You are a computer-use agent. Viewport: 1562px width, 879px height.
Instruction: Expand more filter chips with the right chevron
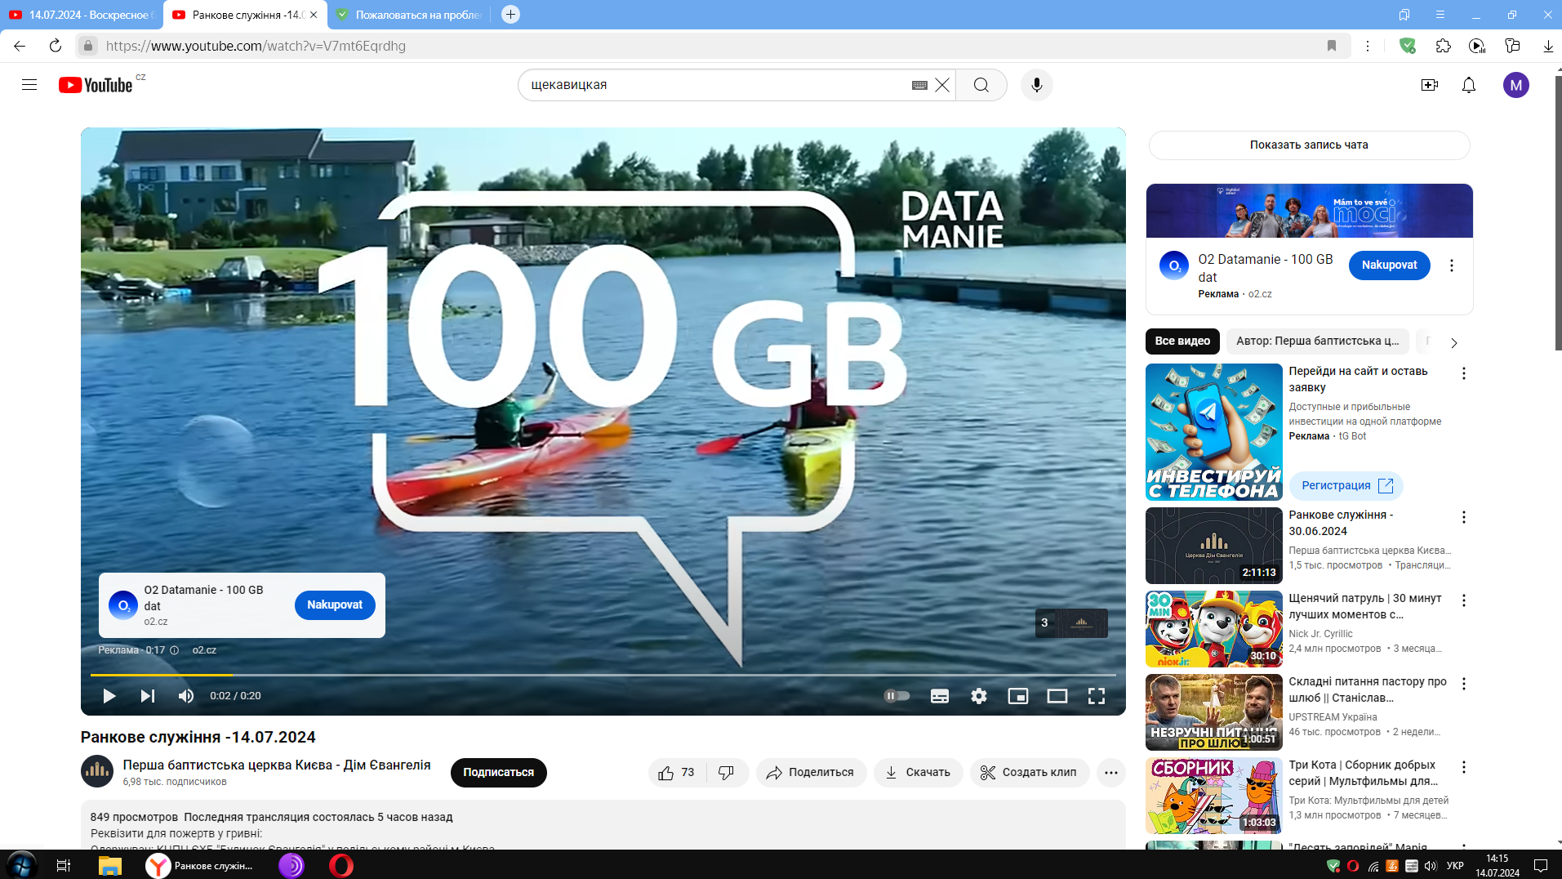pos(1454,342)
